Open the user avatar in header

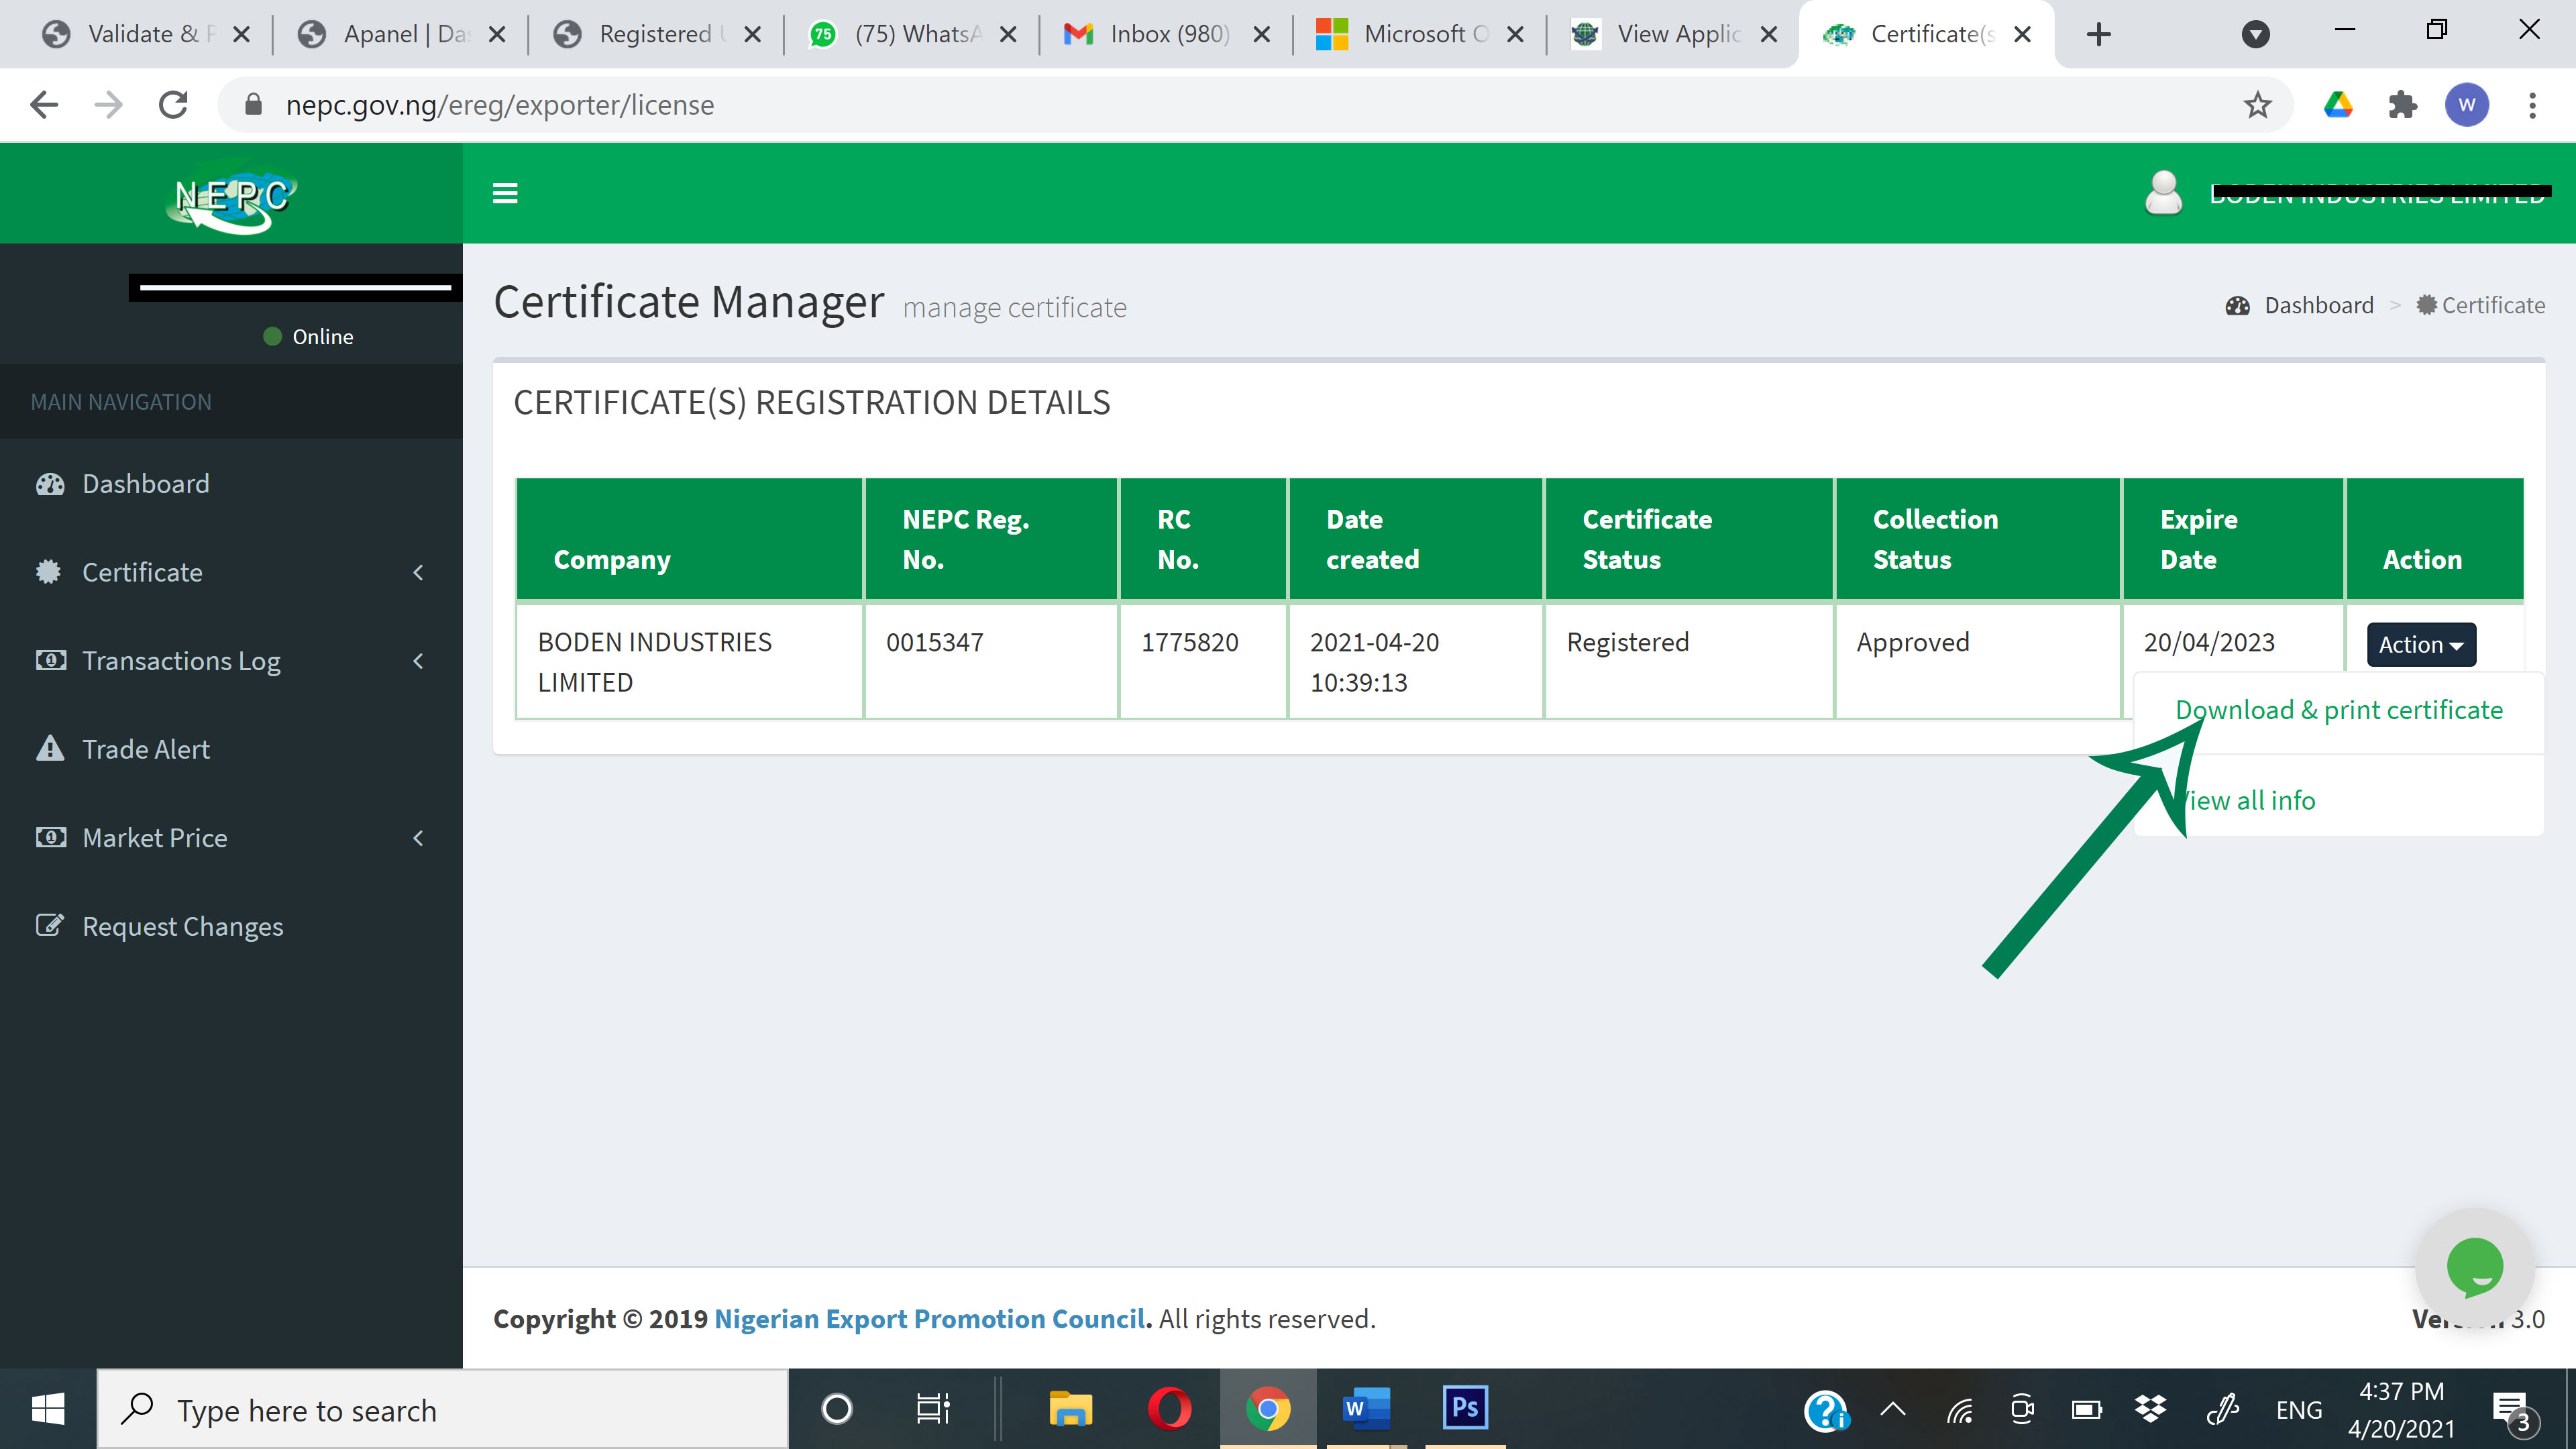pos(2163,193)
